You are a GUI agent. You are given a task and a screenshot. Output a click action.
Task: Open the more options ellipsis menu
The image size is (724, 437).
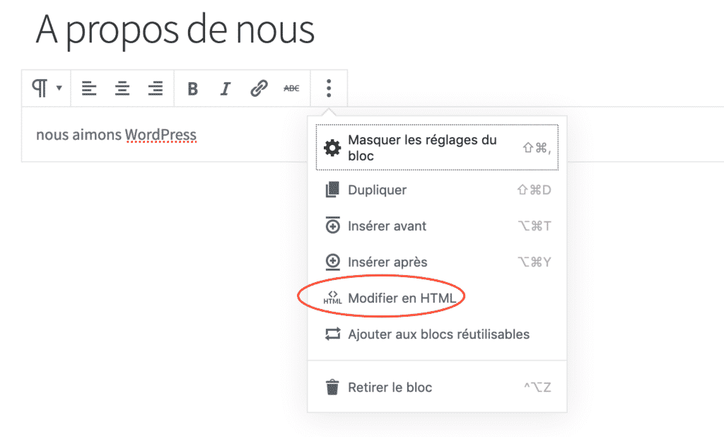(328, 88)
